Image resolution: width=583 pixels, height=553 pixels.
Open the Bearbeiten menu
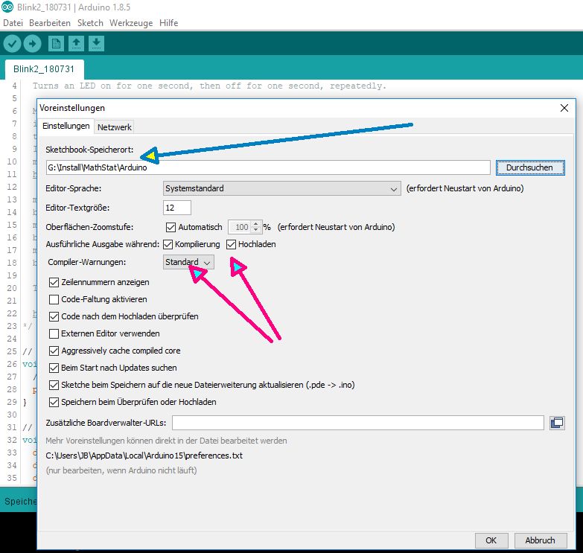[x=50, y=23]
